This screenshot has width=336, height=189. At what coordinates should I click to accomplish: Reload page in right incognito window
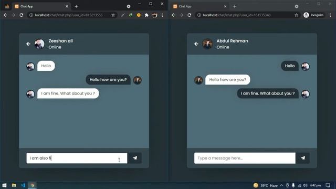pyautogui.click(x=190, y=15)
